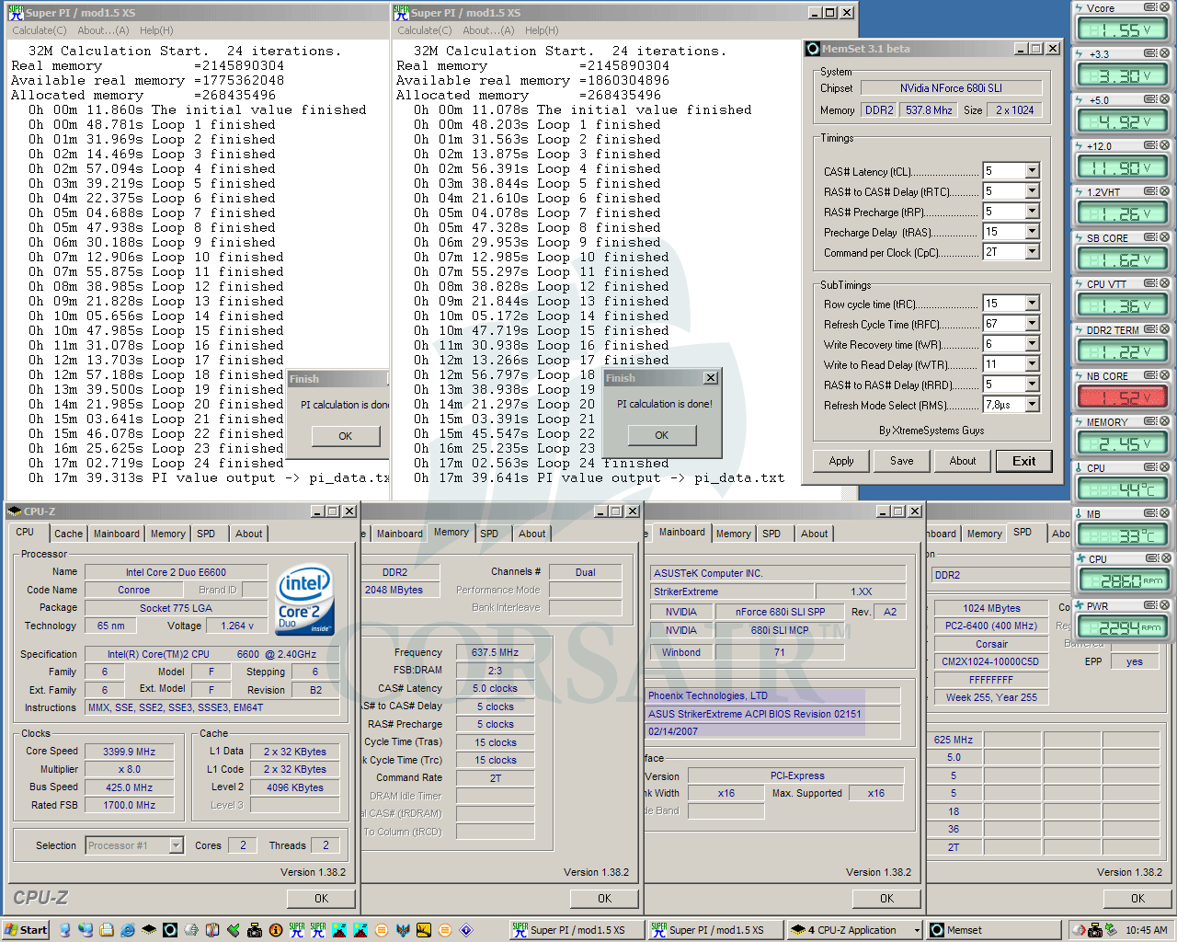Select the CPU tab in first CPU-Z window
The height and width of the screenshot is (942, 1177).
click(x=25, y=533)
